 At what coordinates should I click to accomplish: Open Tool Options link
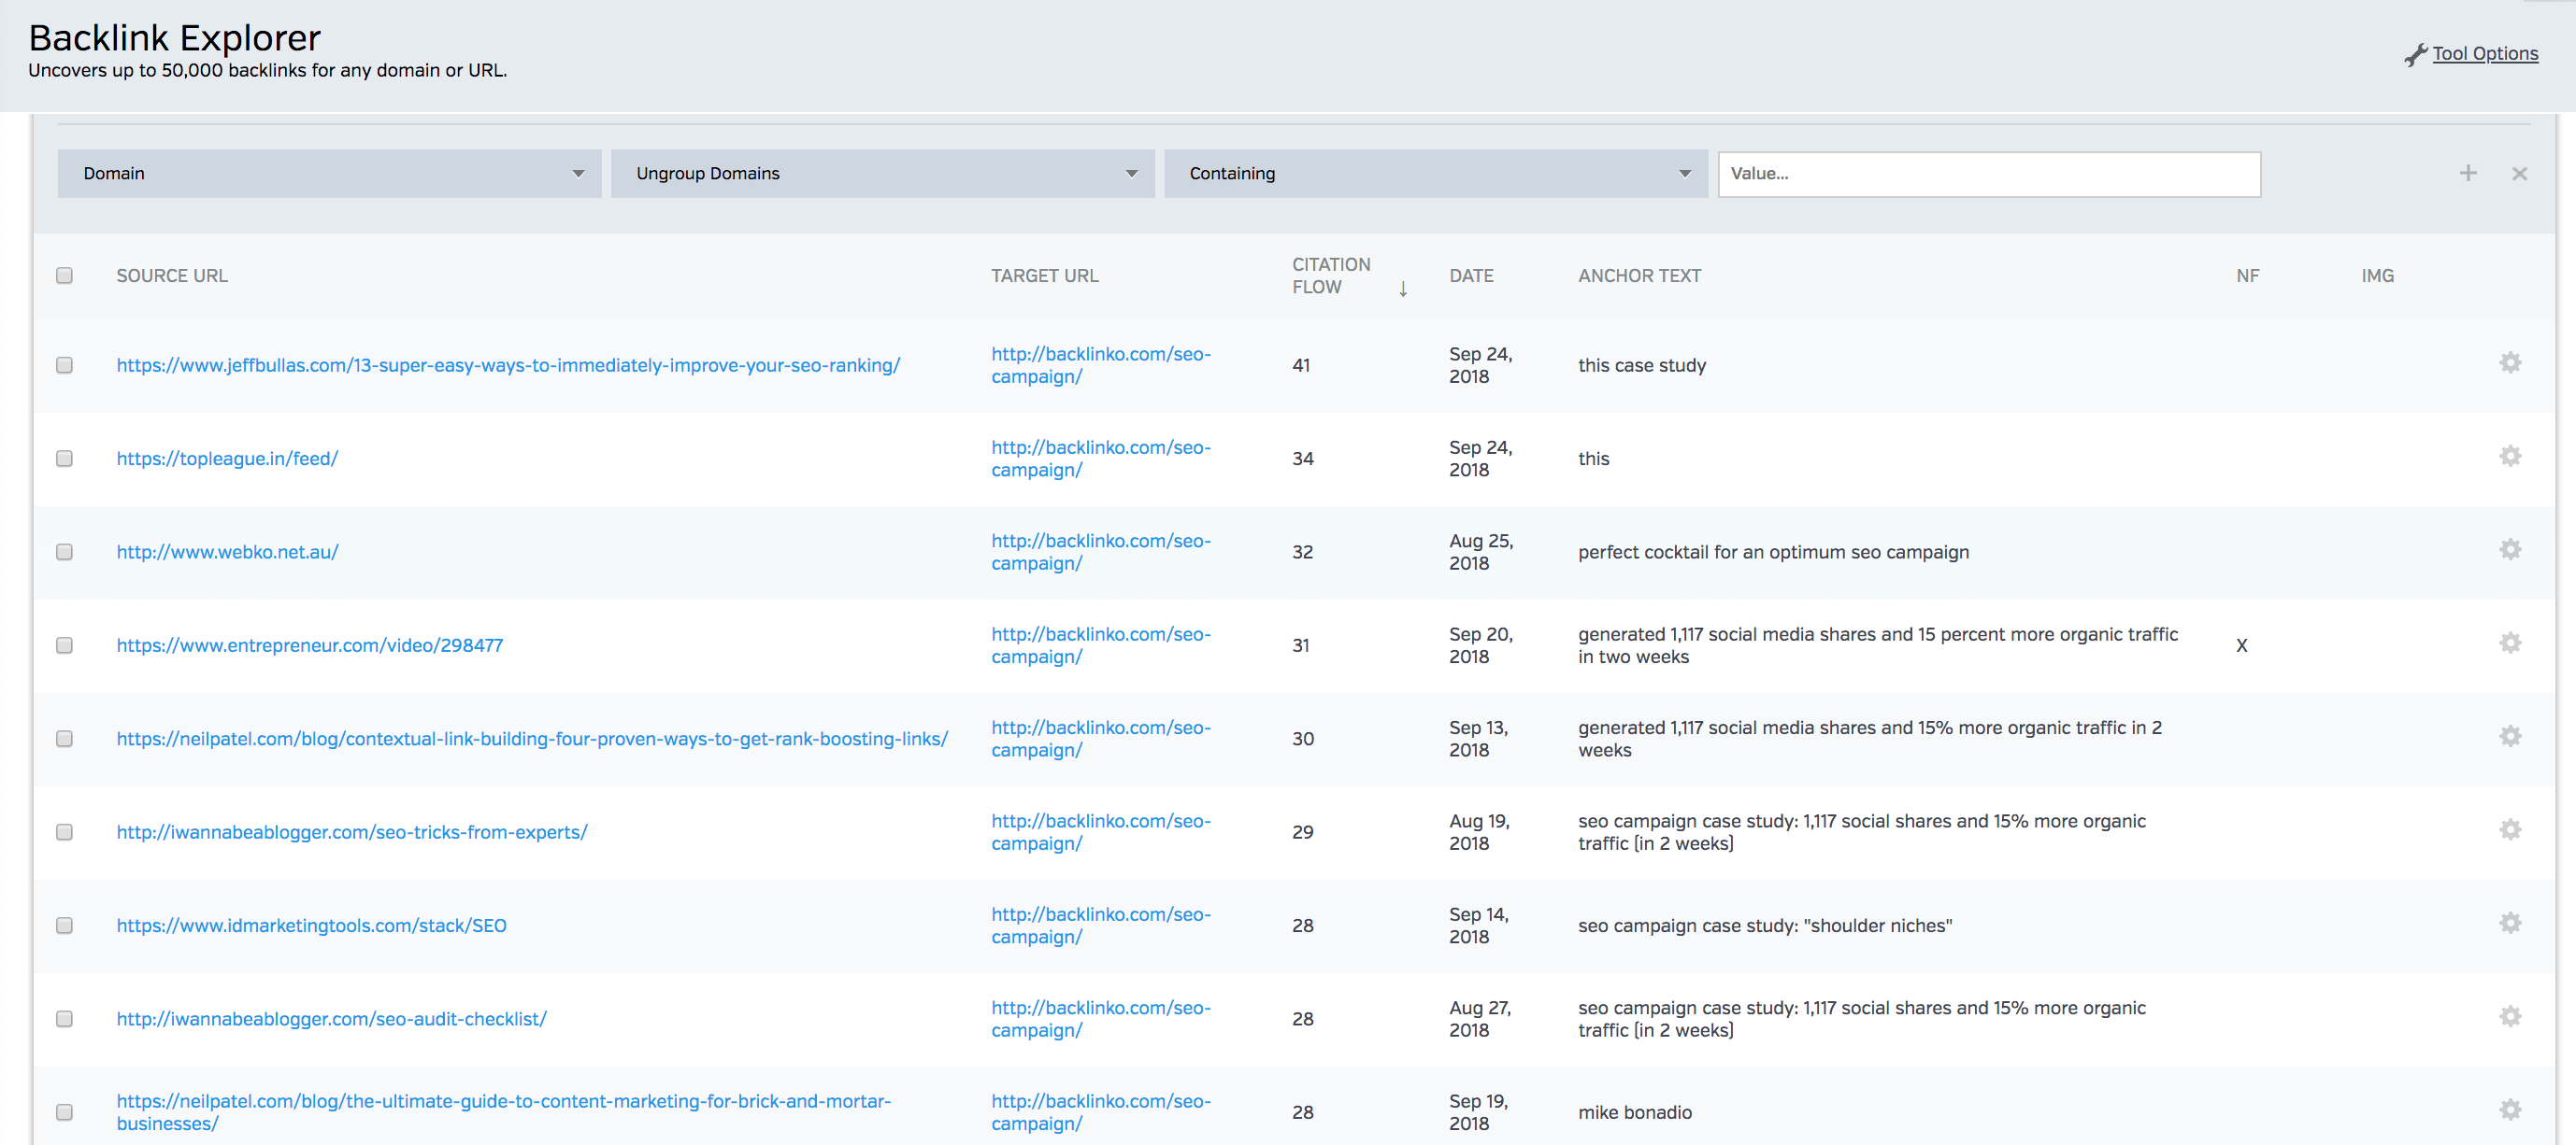[2484, 54]
